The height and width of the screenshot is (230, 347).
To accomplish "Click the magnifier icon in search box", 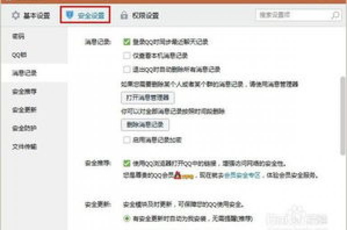I will click(x=336, y=15).
